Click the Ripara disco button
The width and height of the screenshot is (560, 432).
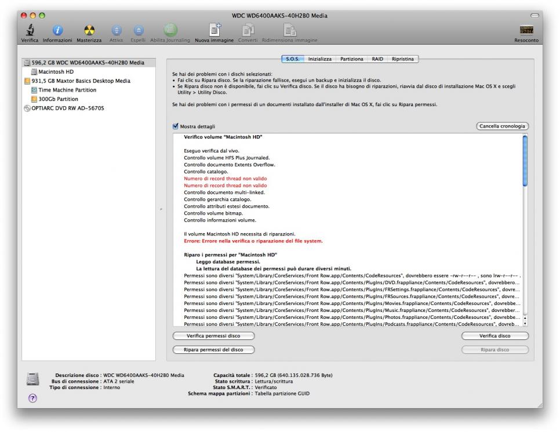494,350
